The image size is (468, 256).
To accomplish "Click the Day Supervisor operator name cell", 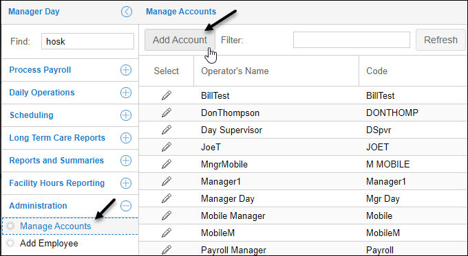I will tap(232, 130).
